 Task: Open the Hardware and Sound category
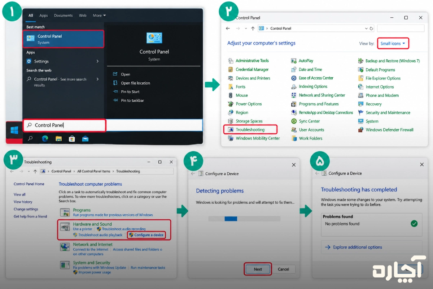click(92, 224)
